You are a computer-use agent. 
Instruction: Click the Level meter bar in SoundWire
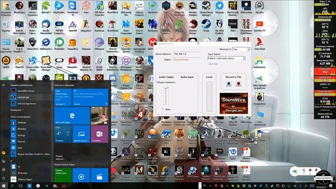209,97
